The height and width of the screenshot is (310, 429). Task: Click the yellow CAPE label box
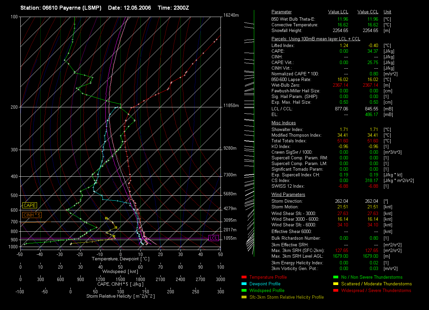click(x=30, y=206)
